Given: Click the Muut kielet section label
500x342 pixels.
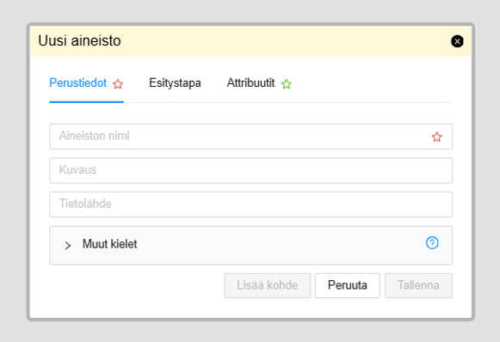Looking at the screenshot, I should [109, 244].
